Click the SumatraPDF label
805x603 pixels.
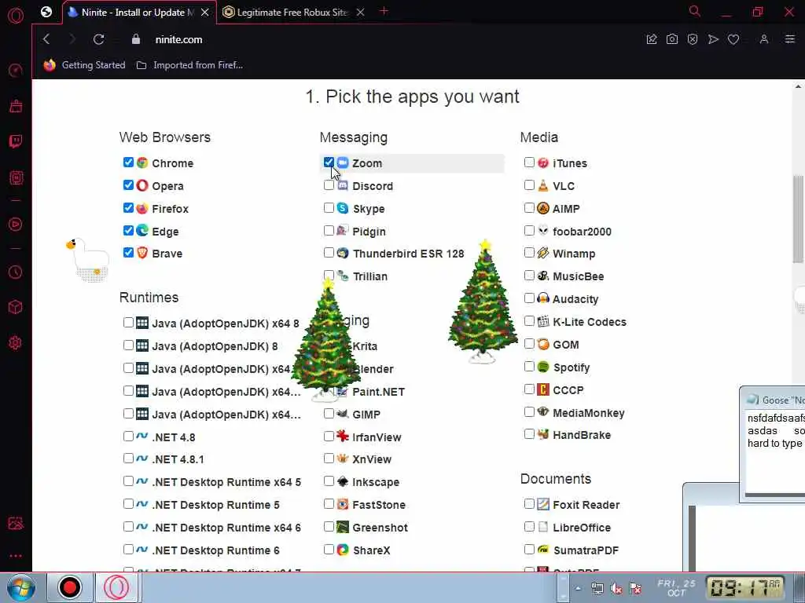[x=586, y=550]
